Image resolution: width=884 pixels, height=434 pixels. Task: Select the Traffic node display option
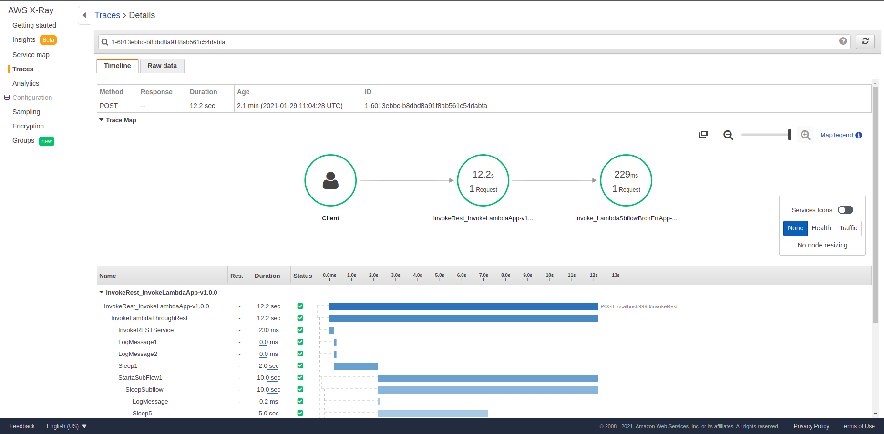coord(848,228)
